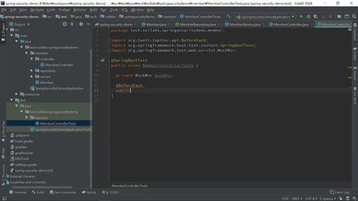Open the Ant Build tool window

355,95
